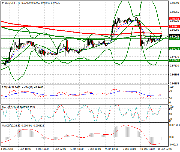Screen dimensions: 180x152
Task: Click the green 0.97574 support price tag
Action: pyautogui.click(x=174, y=49)
